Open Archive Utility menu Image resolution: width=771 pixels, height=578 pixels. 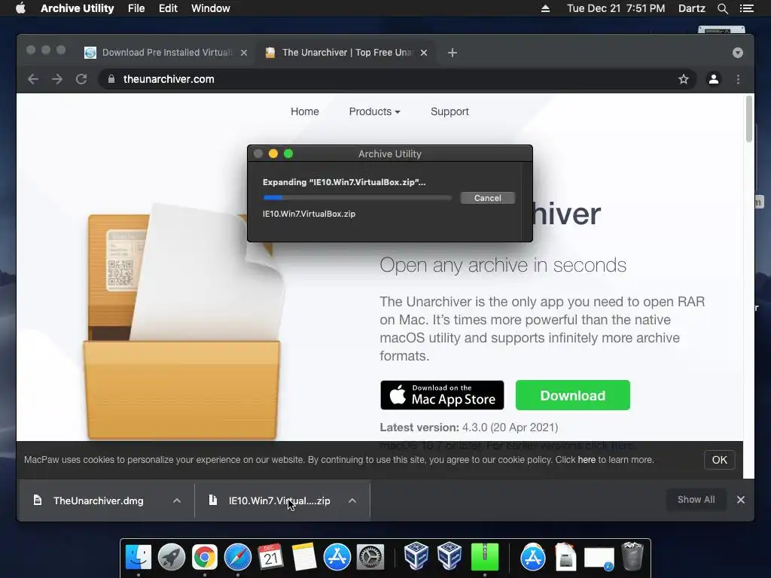(x=78, y=8)
